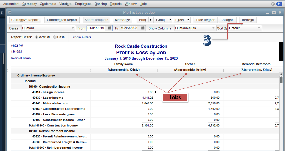Image resolution: width=285 pixels, height=151 pixels.
Task: Click the 40110 Design Income row label
Action: pyautogui.click(x=48, y=92)
